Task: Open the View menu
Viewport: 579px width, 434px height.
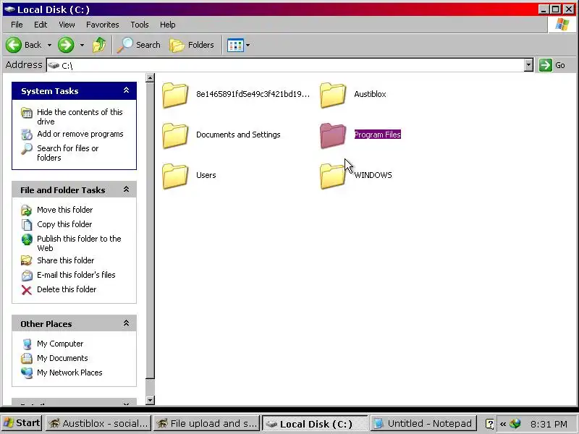Action: 67,25
